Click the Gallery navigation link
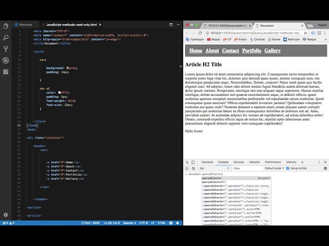329x246 pixels. [x=272, y=51]
